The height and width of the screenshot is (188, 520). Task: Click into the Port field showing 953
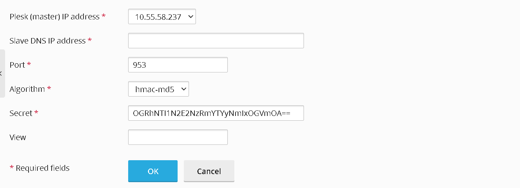pos(178,65)
